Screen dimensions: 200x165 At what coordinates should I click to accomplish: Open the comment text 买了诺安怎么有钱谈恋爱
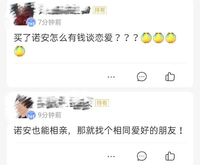point(63,38)
